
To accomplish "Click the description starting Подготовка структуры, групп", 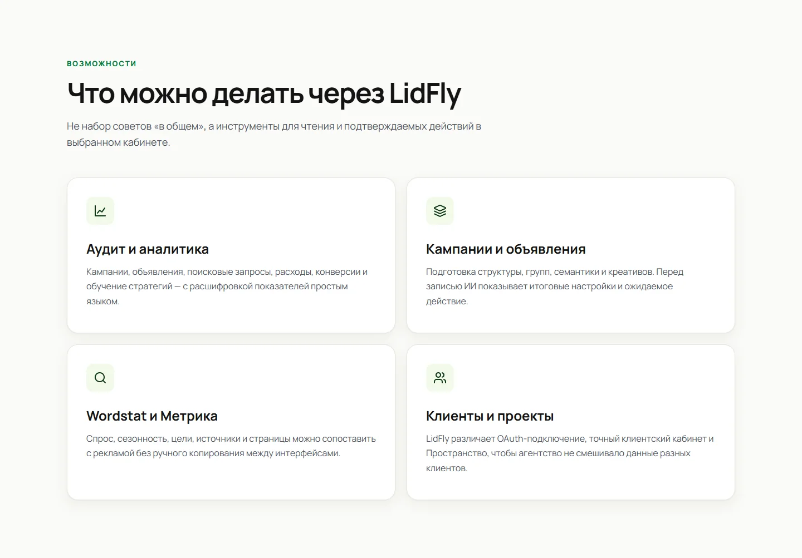I will [555, 287].
